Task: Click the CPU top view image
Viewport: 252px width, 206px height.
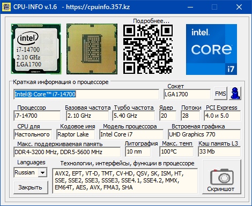Action: pyautogui.click(x=36, y=49)
